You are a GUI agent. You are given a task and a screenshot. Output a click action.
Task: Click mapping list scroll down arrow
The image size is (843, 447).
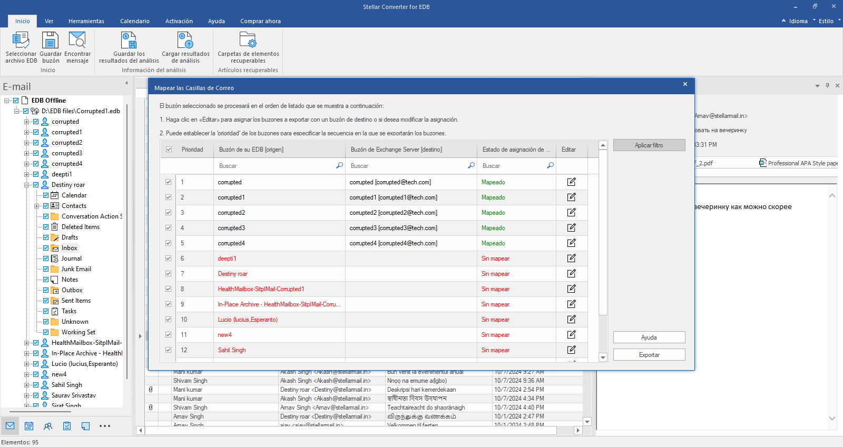click(x=603, y=357)
